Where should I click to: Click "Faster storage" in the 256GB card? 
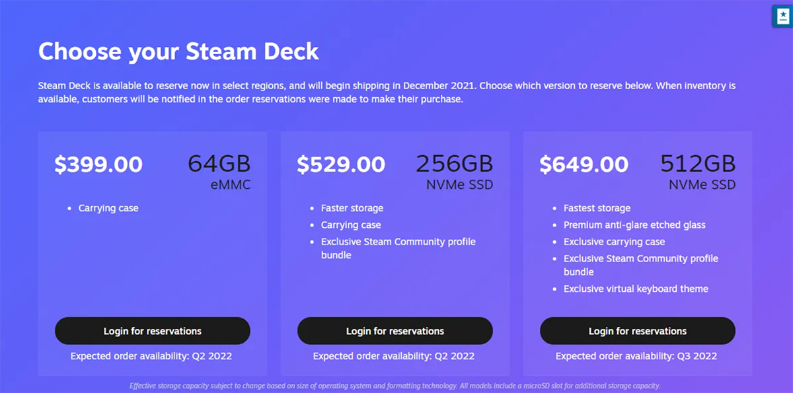click(x=352, y=208)
